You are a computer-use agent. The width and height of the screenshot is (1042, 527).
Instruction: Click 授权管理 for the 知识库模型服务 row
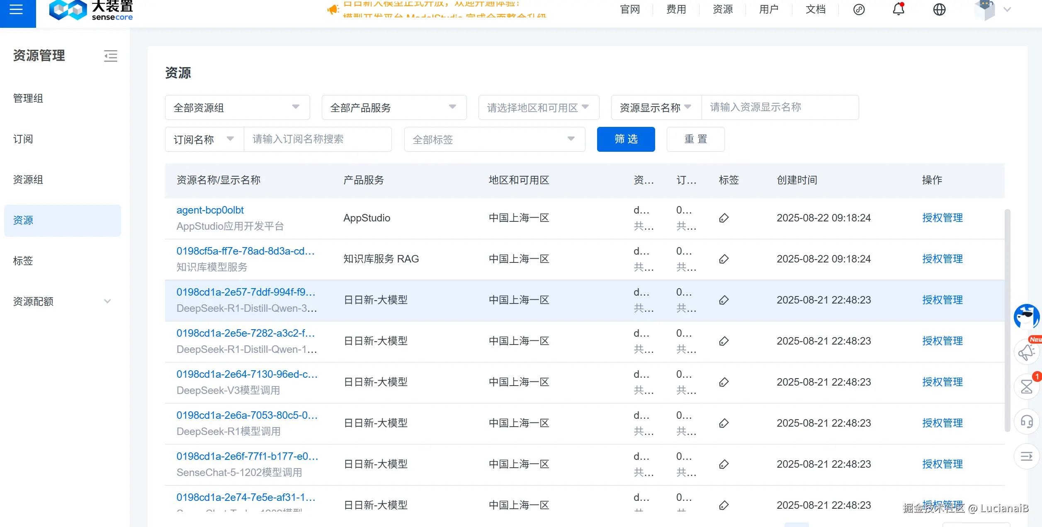[942, 259]
